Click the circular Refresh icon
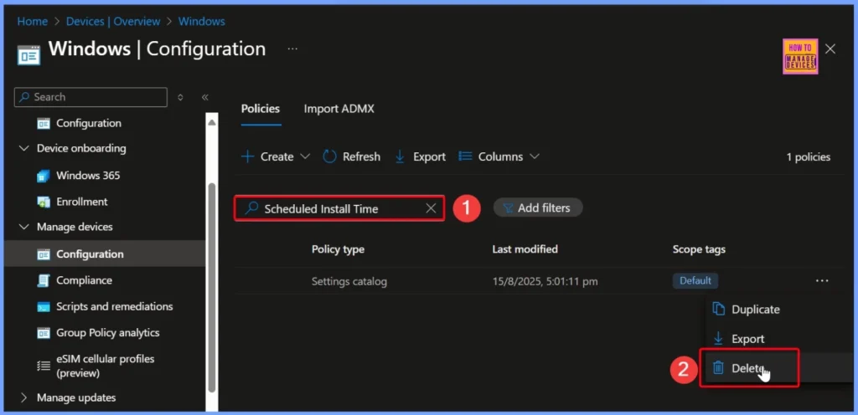This screenshot has width=858, height=415. click(329, 156)
